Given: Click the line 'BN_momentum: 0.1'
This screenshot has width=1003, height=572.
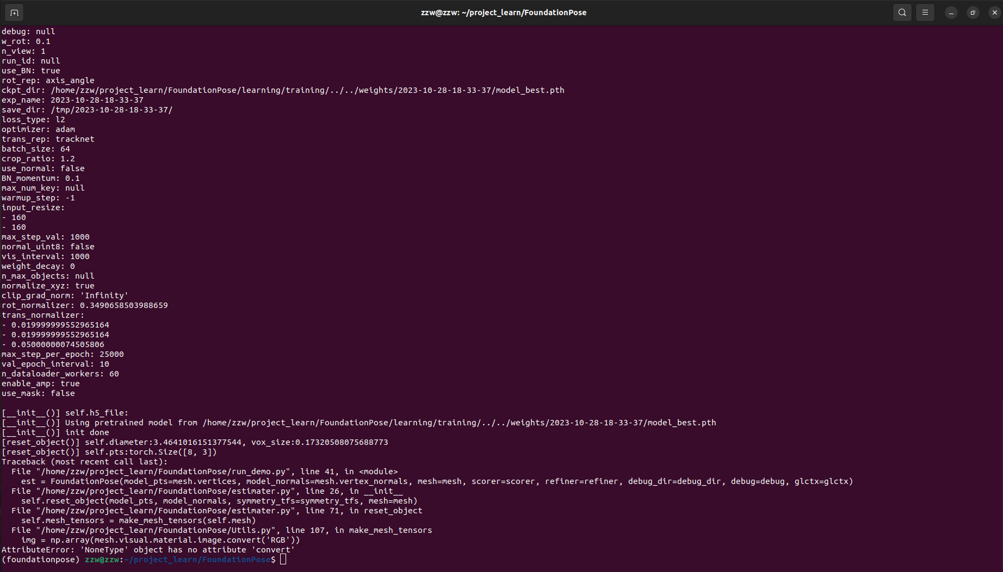Looking at the screenshot, I should [41, 178].
